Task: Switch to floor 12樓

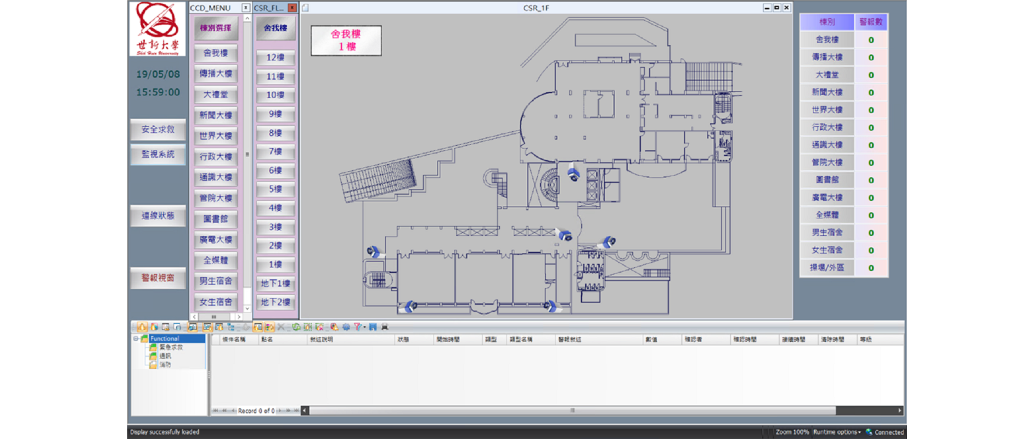Action: pos(275,58)
